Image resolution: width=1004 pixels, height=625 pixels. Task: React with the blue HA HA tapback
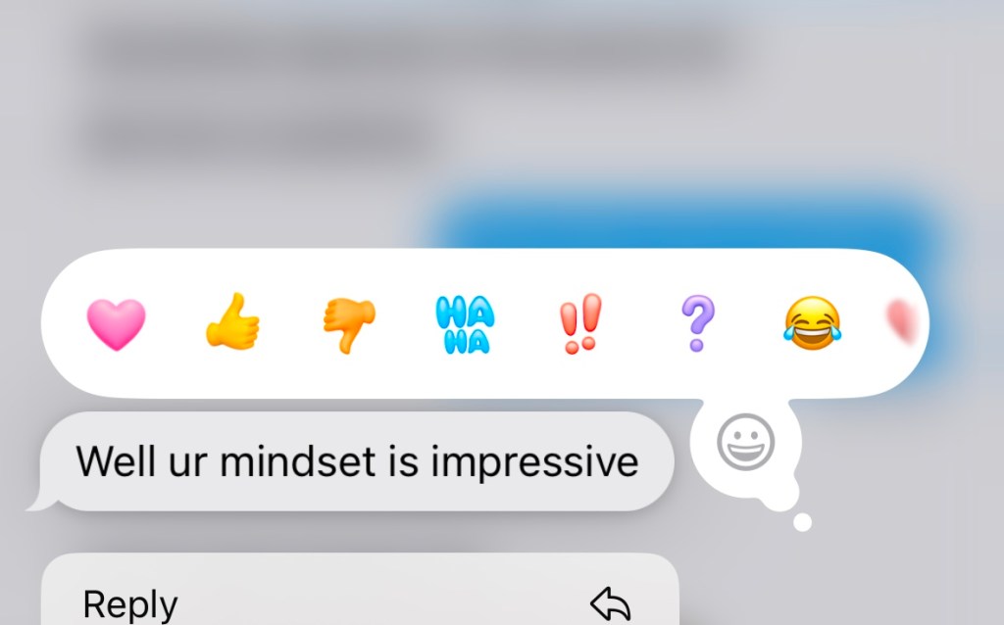(465, 324)
